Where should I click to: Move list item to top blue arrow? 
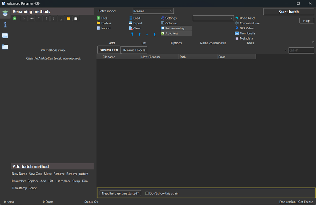pyautogui.click(x=132, y=34)
